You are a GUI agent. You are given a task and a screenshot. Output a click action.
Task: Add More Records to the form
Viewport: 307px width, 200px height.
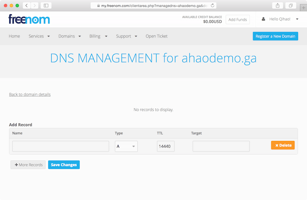[28, 165]
